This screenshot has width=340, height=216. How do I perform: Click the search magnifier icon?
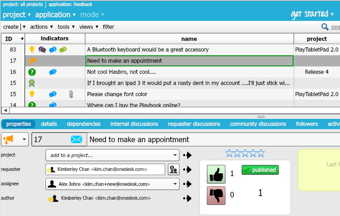pyautogui.click(x=325, y=27)
